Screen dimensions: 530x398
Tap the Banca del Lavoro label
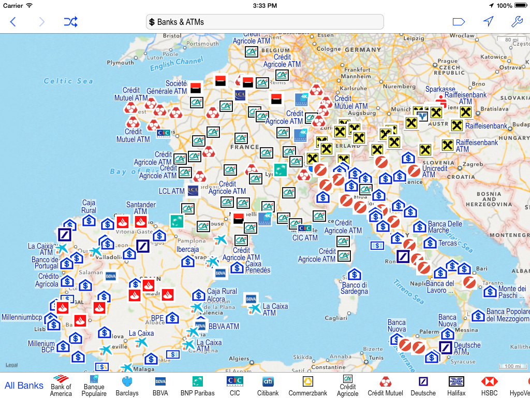440,287
